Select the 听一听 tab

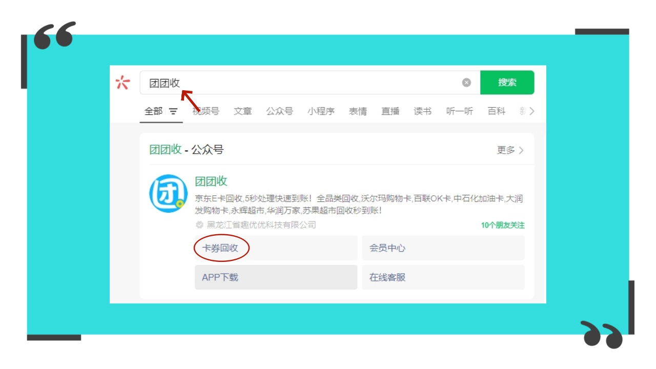coord(459,111)
